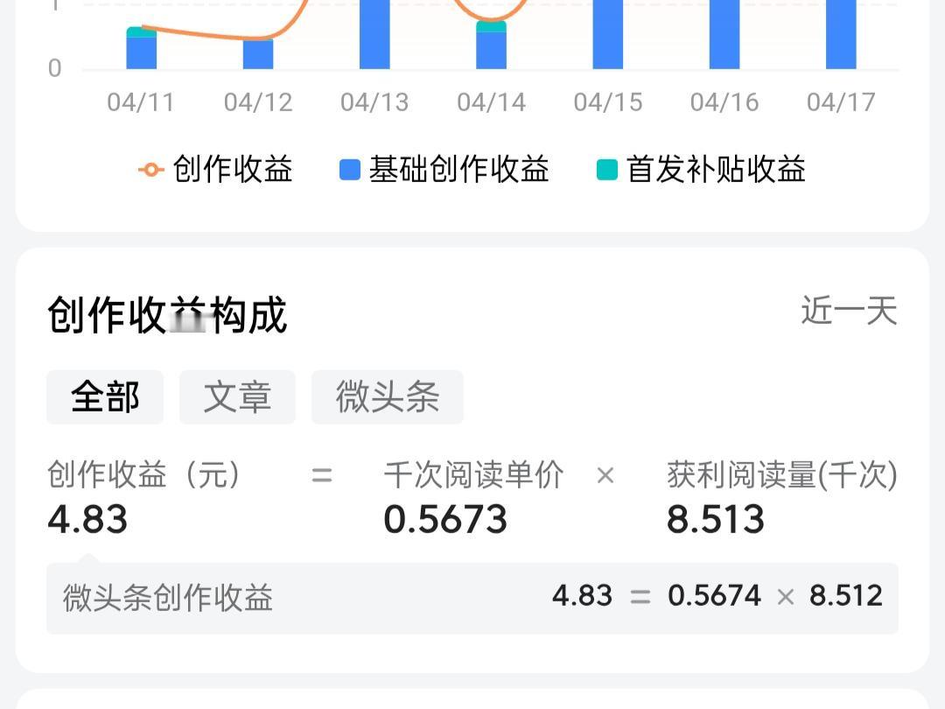
Task: Click the 首发补贴收益 legend text
Action: (x=716, y=170)
